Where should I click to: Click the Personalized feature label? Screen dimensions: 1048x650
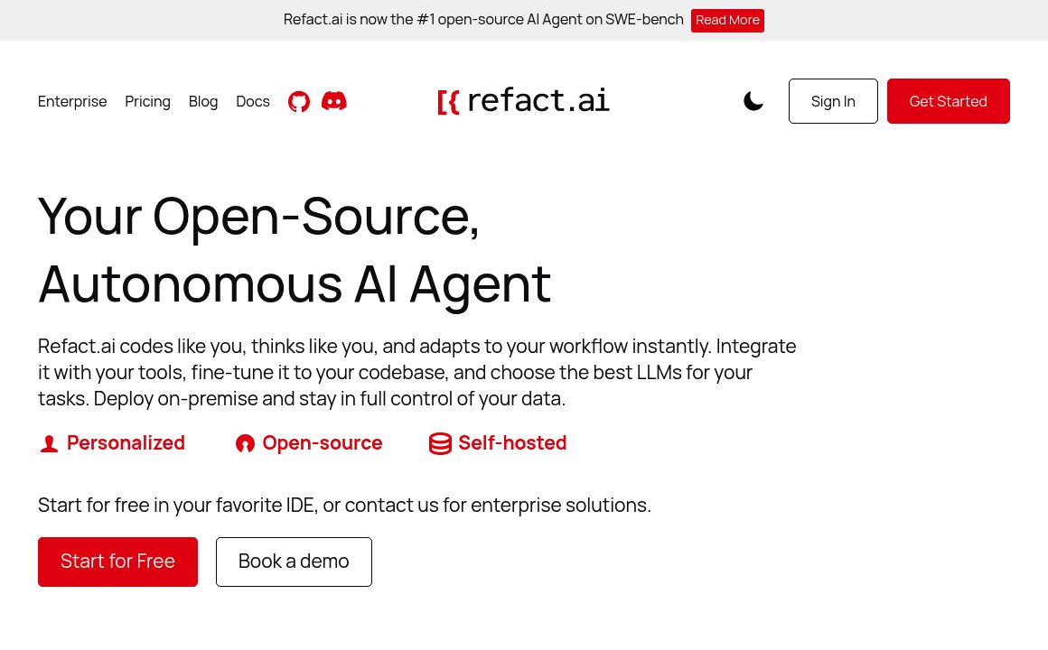126,442
